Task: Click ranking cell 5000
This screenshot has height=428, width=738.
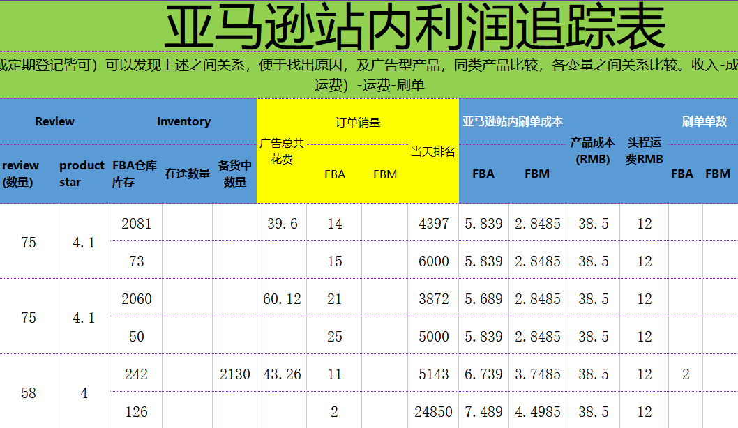Action: [433, 336]
